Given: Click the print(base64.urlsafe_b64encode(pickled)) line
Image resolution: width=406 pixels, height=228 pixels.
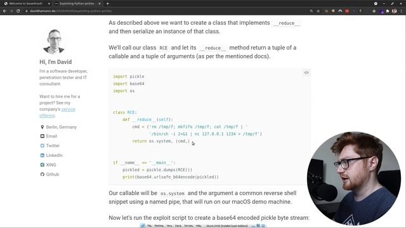Looking at the screenshot, I should [x=171, y=177].
